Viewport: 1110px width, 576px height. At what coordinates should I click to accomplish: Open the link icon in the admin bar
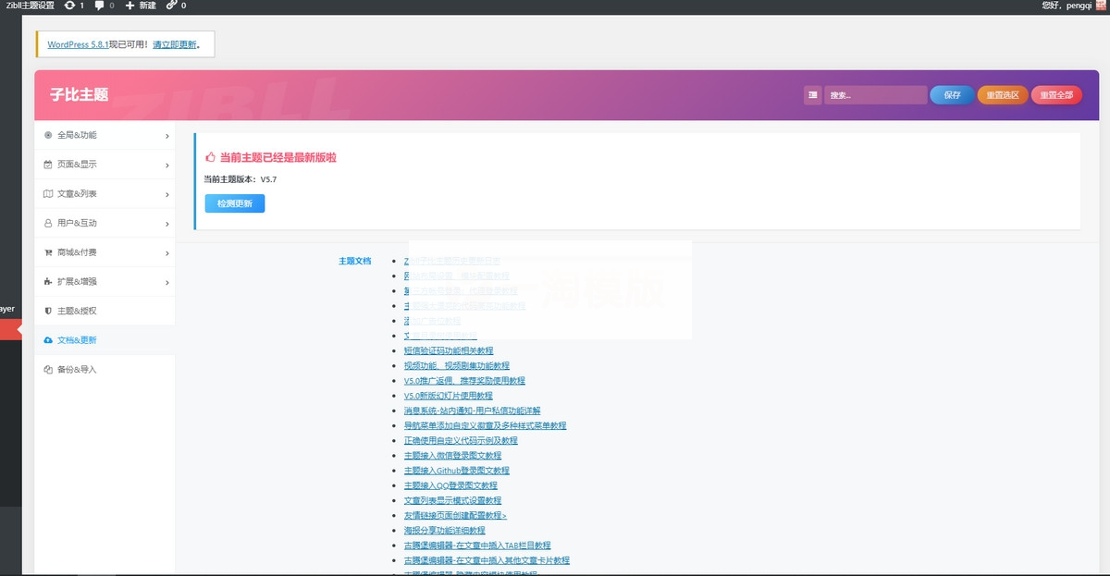[170, 6]
